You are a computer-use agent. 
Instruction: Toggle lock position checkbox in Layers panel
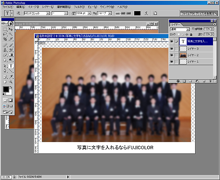[187, 34]
